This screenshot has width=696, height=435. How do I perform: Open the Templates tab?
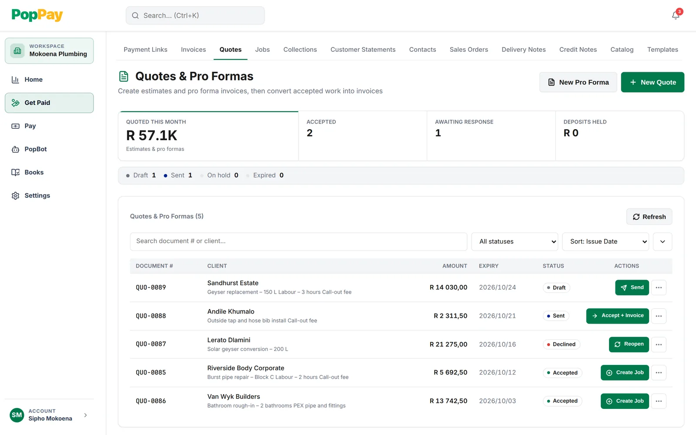tap(663, 50)
